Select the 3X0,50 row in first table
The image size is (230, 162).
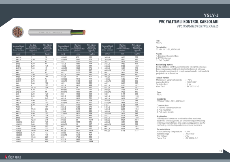(19, 57)
